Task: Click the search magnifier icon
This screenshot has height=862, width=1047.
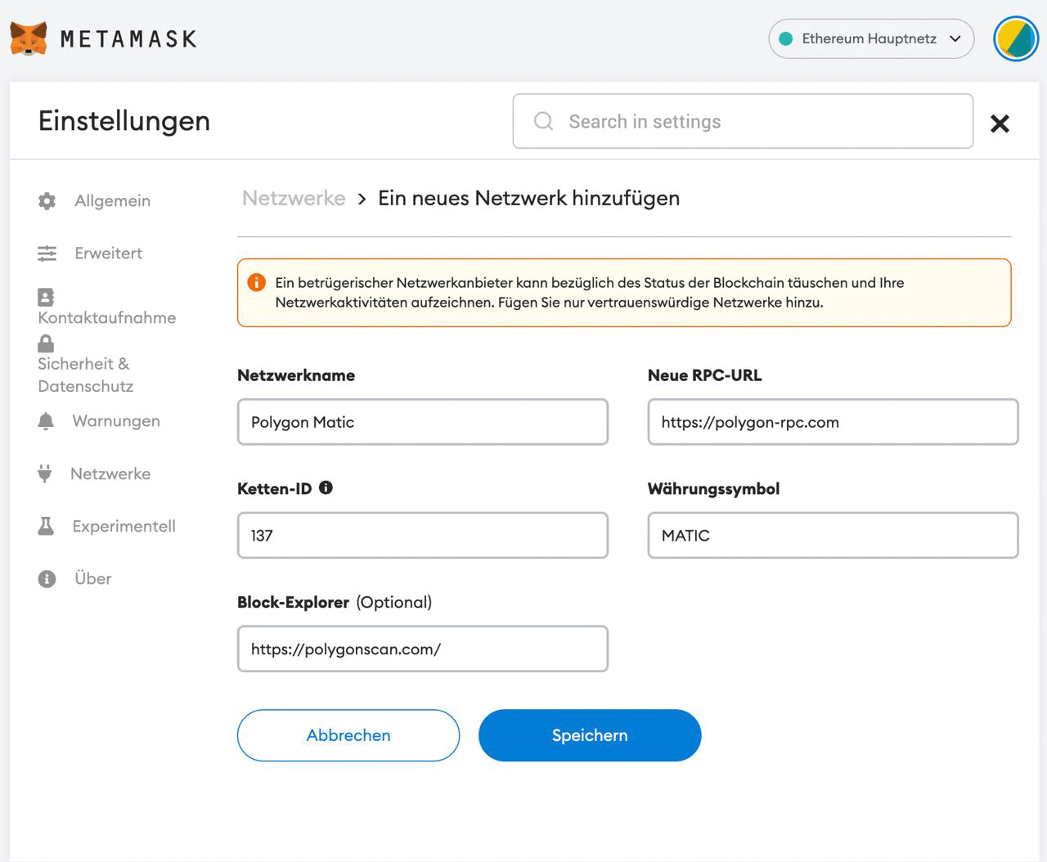Action: tap(543, 121)
